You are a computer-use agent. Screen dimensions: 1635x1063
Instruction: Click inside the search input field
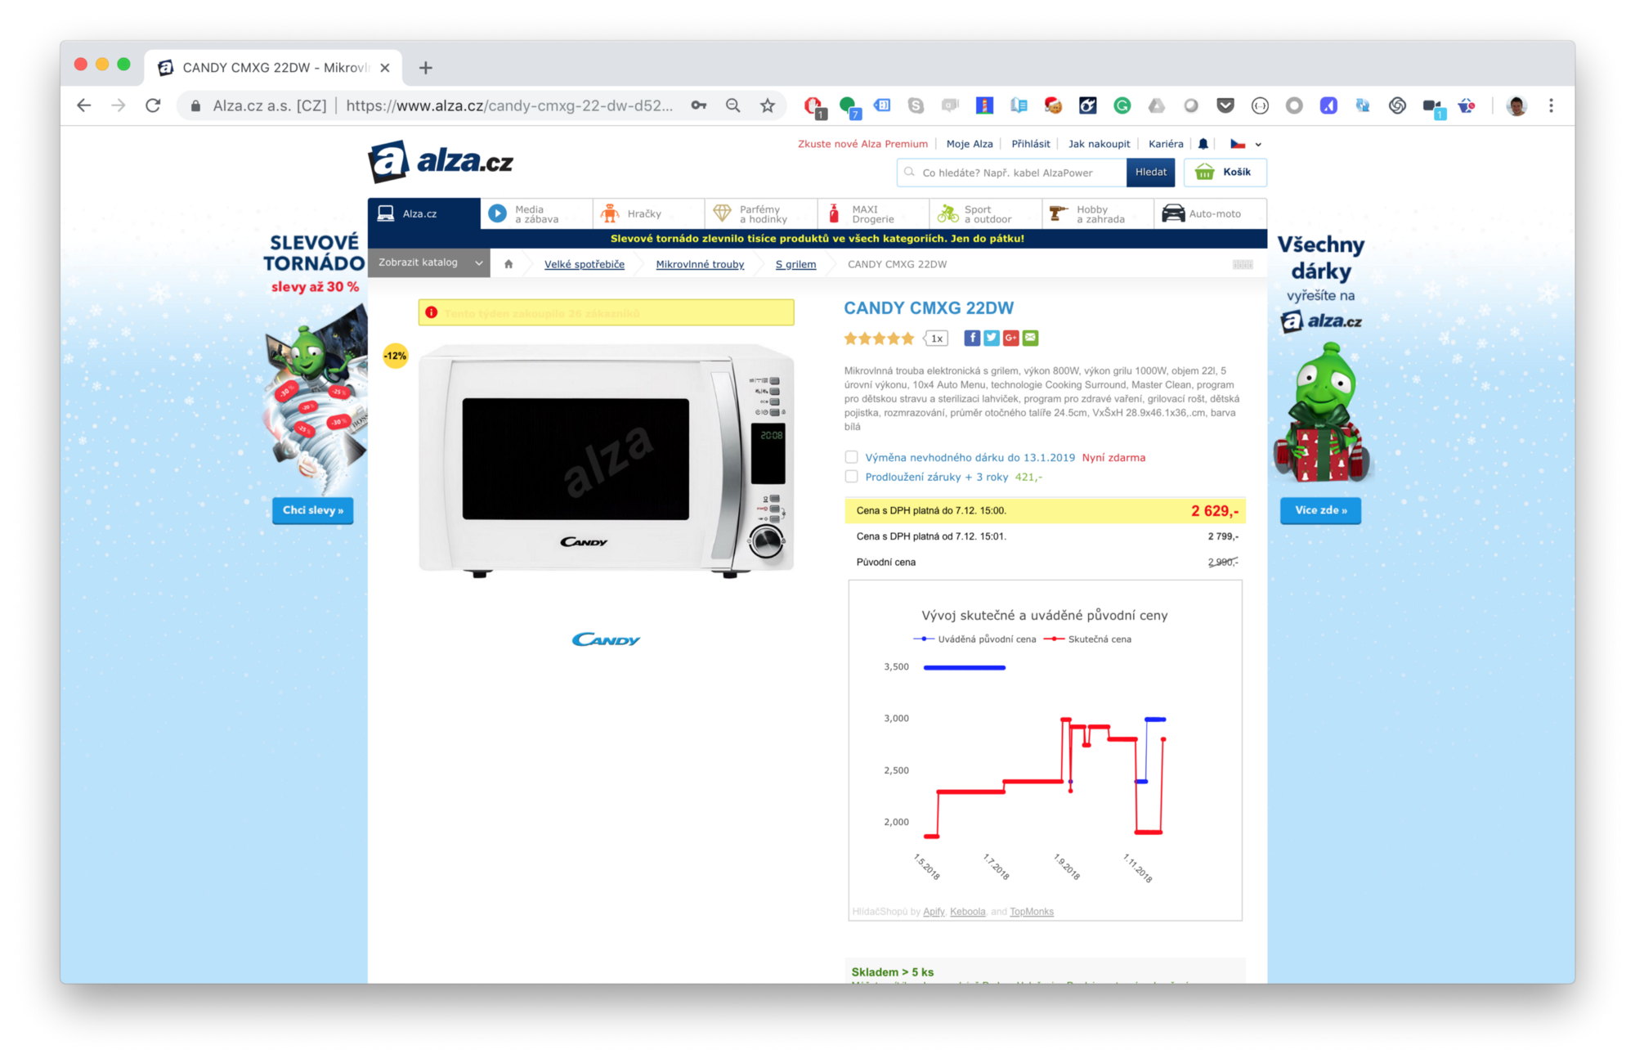(1014, 173)
